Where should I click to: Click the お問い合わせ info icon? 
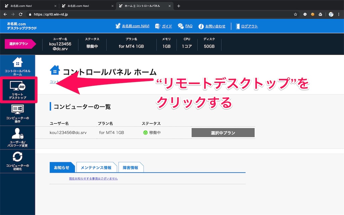pos(201,26)
